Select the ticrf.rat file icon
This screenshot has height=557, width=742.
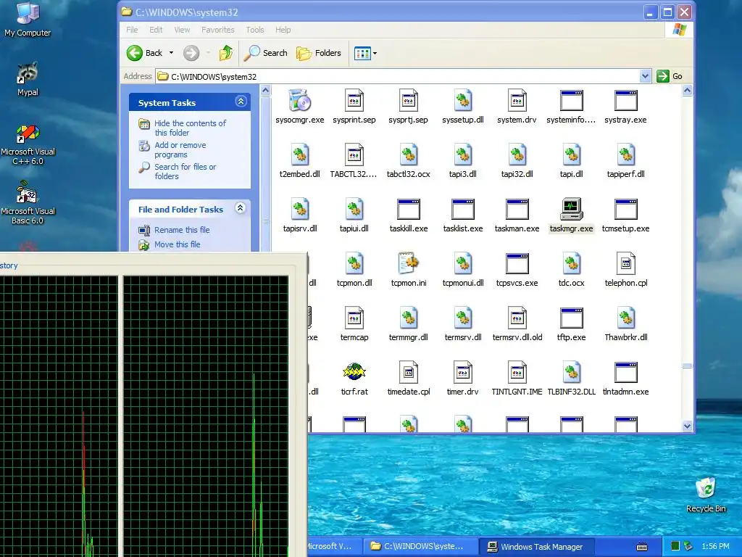click(354, 372)
